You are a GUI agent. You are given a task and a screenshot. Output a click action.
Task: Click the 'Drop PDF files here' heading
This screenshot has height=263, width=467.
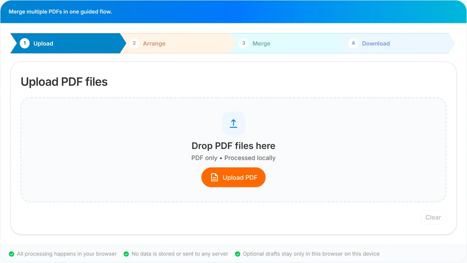pos(233,146)
